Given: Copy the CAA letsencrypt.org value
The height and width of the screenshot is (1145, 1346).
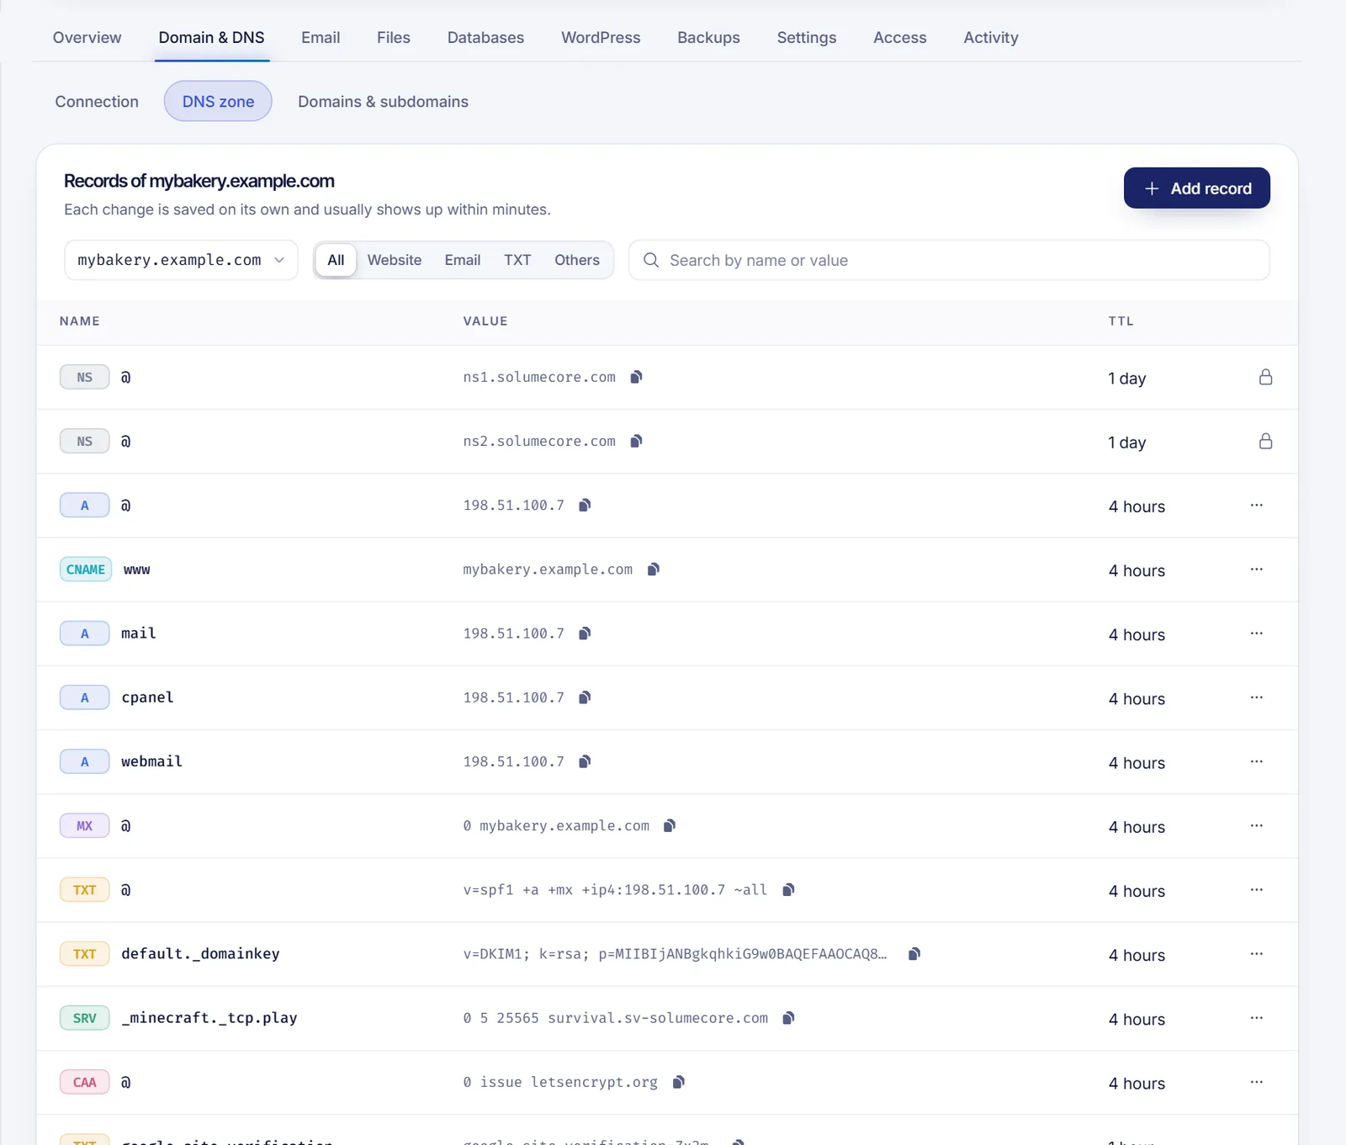Looking at the screenshot, I should [679, 1082].
